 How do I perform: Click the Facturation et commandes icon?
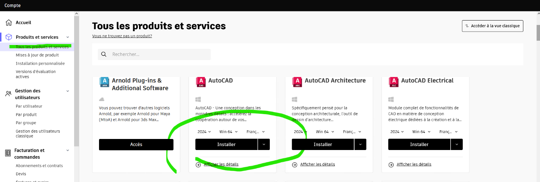(x=8, y=153)
